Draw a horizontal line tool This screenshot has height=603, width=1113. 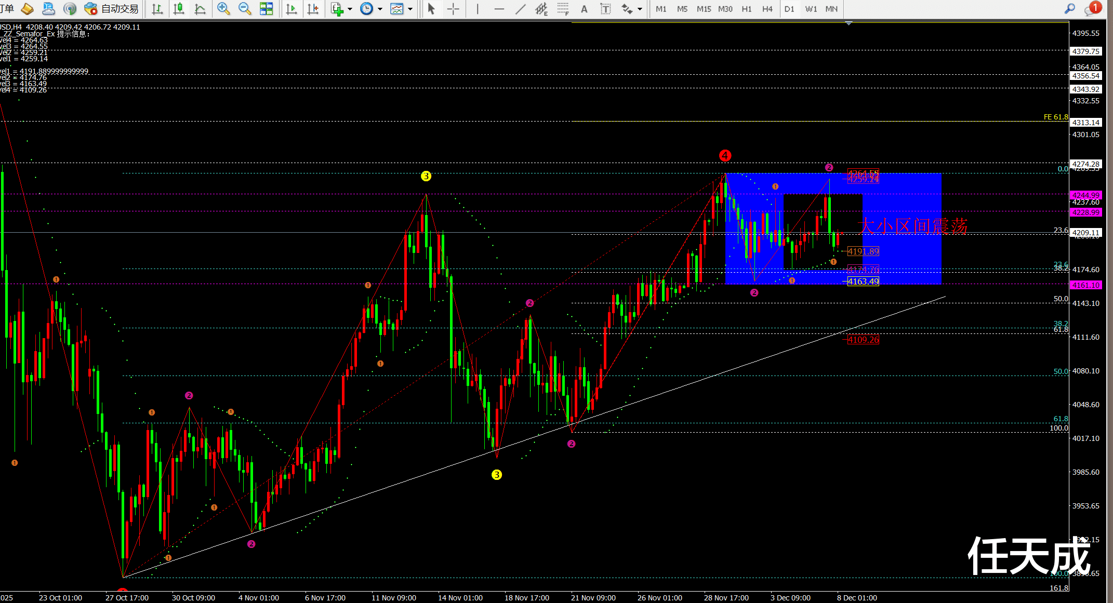click(499, 9)
